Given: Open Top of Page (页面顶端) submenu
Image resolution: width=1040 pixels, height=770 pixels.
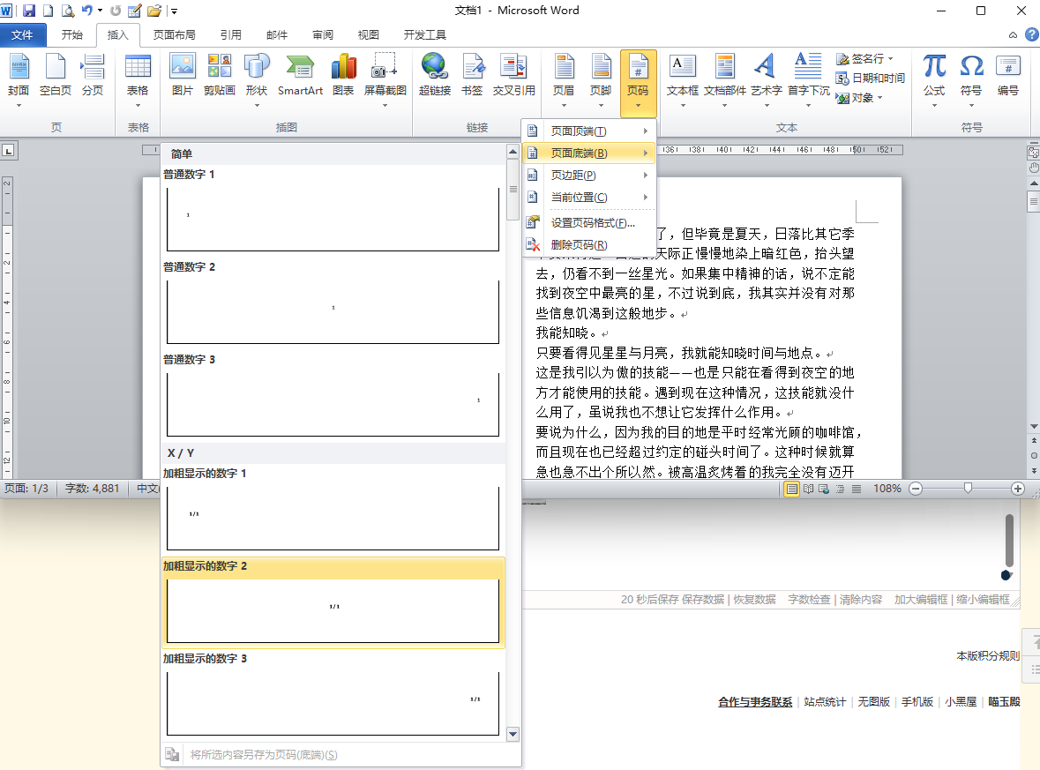Looking at the screenshot, I should 589,131.
